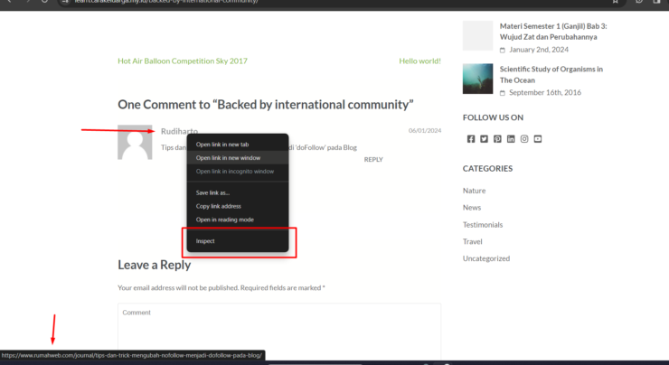The image size is (669, 365).
Task: Click the calendar icon beside September 16th, 2016
Action: coord(503,93)
